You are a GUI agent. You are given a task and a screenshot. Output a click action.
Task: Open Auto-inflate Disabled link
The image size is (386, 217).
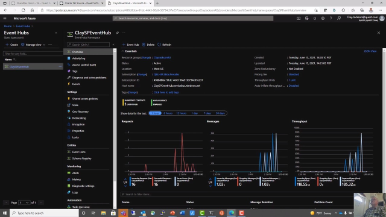(x=294, y=86)
